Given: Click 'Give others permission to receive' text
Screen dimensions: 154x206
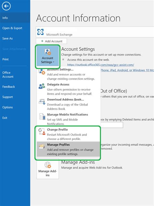Looking at the screenshot, I should click(69, 89).
